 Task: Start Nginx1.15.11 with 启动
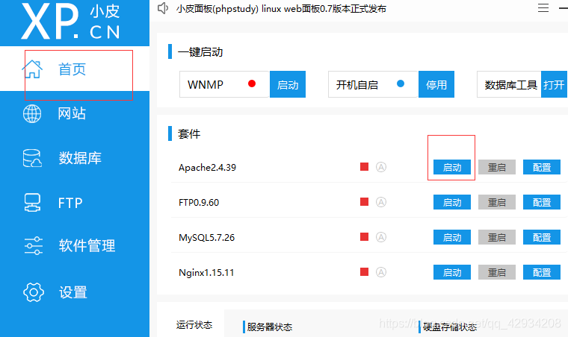point(452,272)
